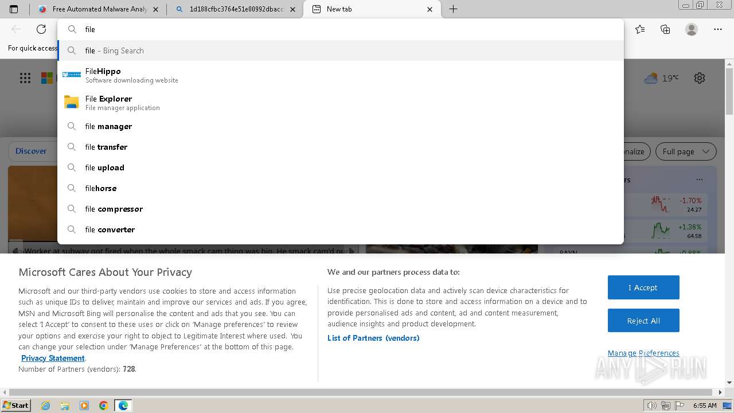
Task: Open the volume speaker tray icon
Action: pyautogui.click(x=652, y=406)
